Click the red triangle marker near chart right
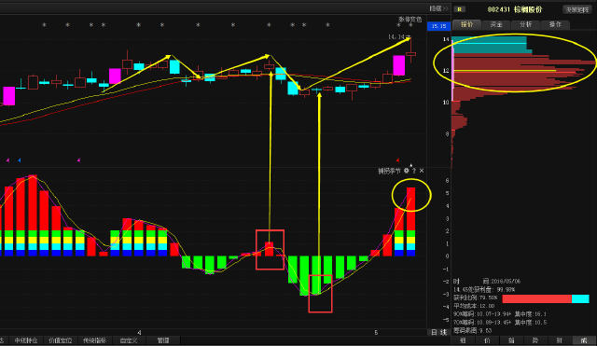Viewport: 597px width, 346px height. tap(397, 160)
